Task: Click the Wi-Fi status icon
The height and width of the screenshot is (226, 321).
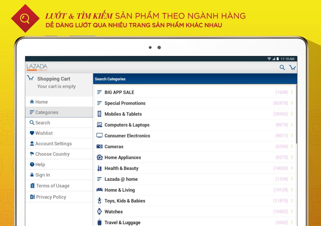Action: (269, 59)
